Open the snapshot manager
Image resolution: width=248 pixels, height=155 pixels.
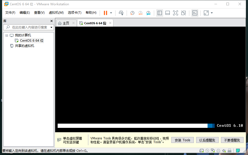point(148,13)
